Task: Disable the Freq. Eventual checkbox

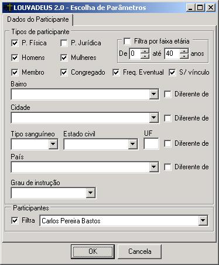Action: tap(116, 72)
